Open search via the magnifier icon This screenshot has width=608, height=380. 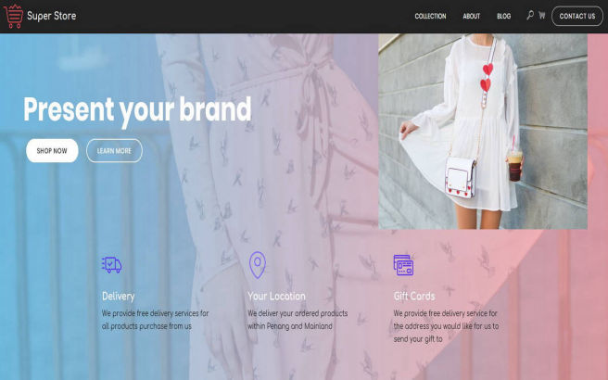tap(529, 15)
